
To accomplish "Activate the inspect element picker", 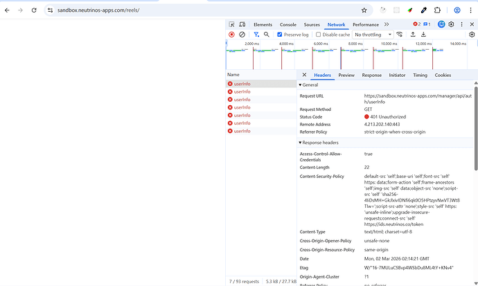I will click(x=231, y=24).
